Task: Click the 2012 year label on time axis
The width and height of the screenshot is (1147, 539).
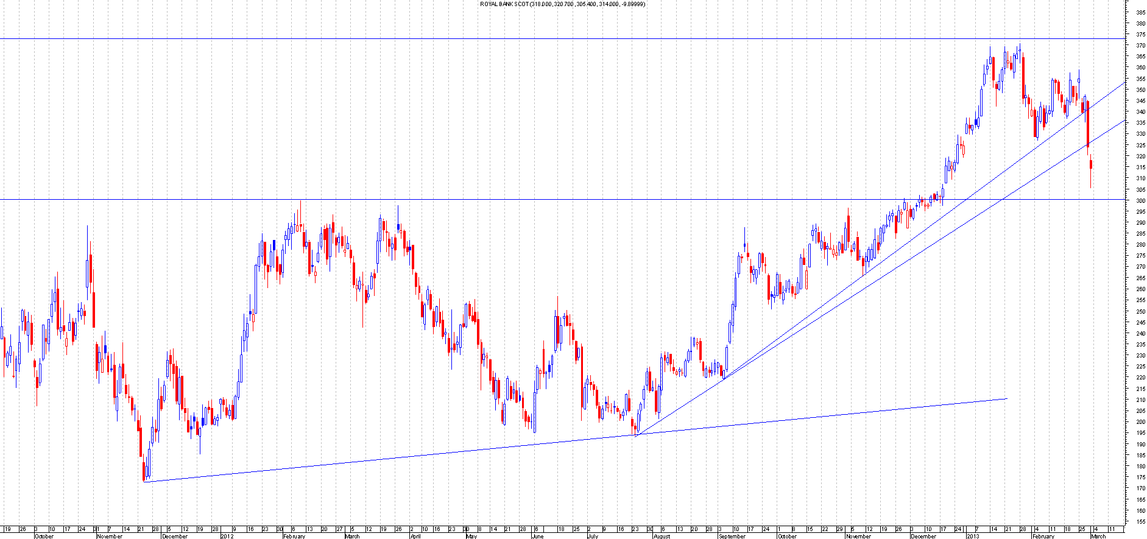Action: click(x=227, y=536)
